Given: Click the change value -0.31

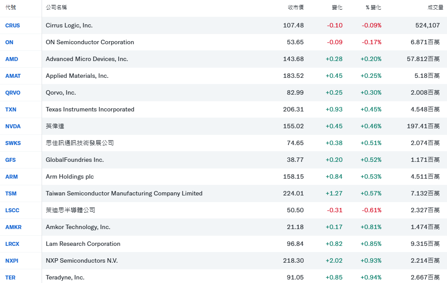Looking at the screenshot, I should (x=335, y=210).
